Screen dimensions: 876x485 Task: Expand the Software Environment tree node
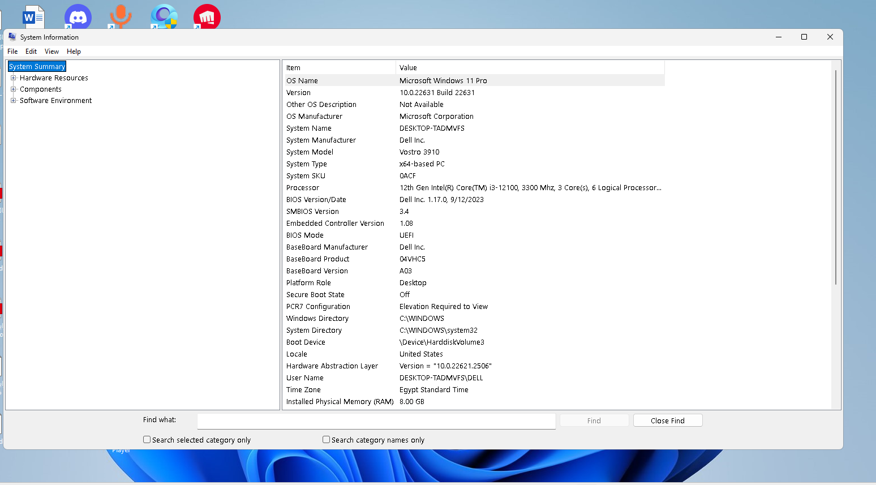click(13, 100)
